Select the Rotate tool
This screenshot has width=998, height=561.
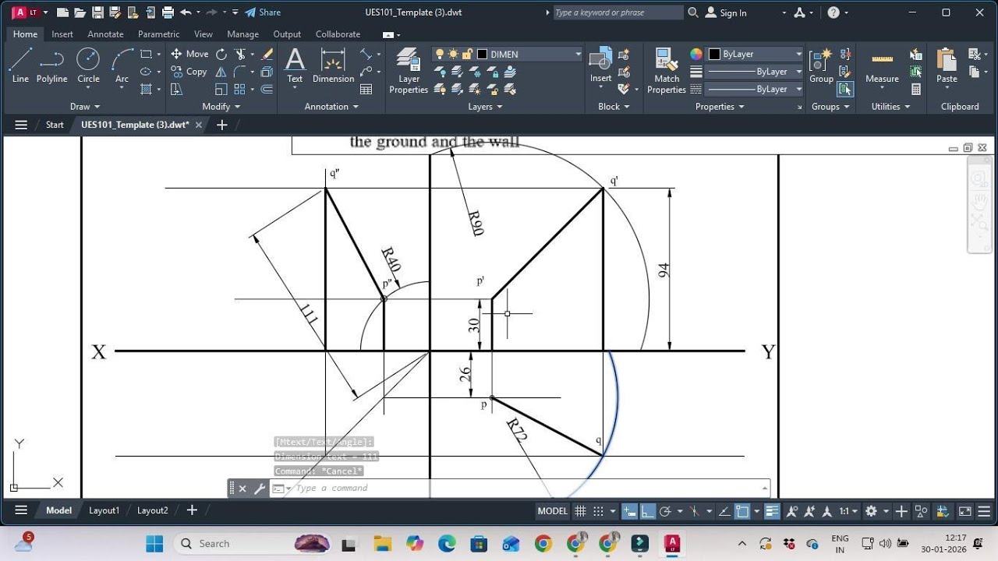[221, 54]
